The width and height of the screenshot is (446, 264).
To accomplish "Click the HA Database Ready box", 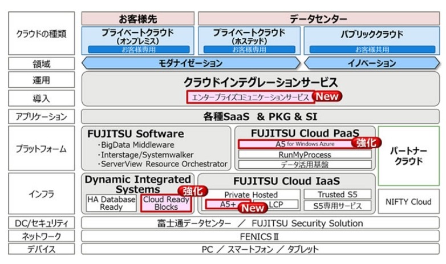I will click(111, 203).
